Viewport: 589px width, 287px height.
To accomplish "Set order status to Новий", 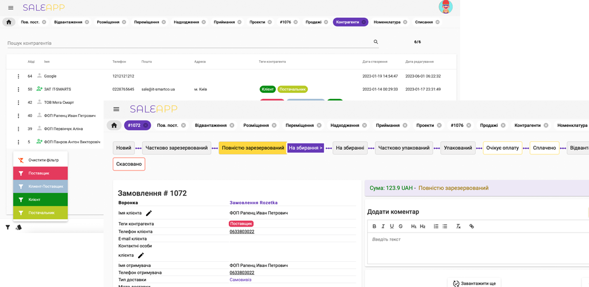I will pyautogui.click(x=124, y=148).
